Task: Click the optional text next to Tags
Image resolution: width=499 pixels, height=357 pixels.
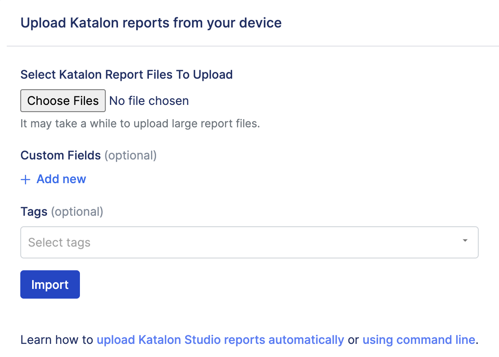Action: click(77, 211)
